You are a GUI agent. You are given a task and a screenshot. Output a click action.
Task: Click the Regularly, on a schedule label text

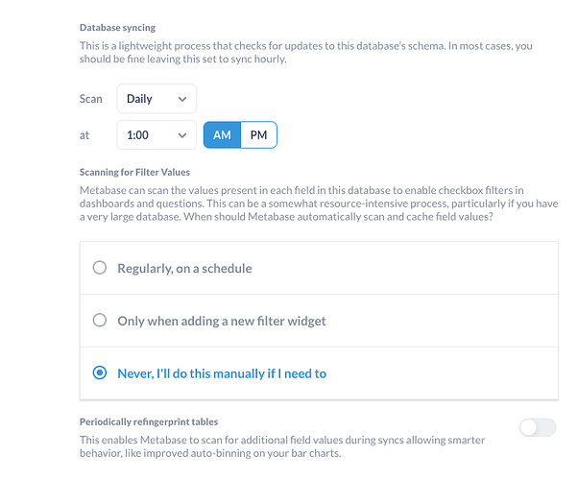[184, 269]
